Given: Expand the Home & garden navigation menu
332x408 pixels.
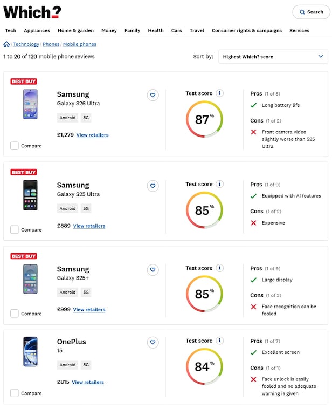Looking at the screenshot, I should click(x=75, y=31).
